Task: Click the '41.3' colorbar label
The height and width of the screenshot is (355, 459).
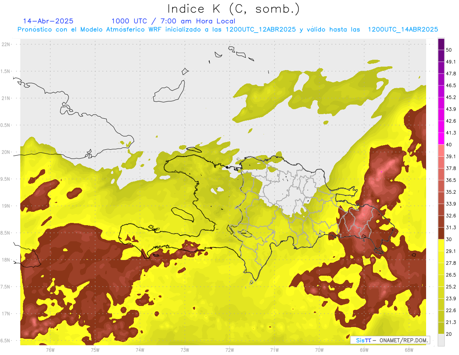Action: pos(451,133)
